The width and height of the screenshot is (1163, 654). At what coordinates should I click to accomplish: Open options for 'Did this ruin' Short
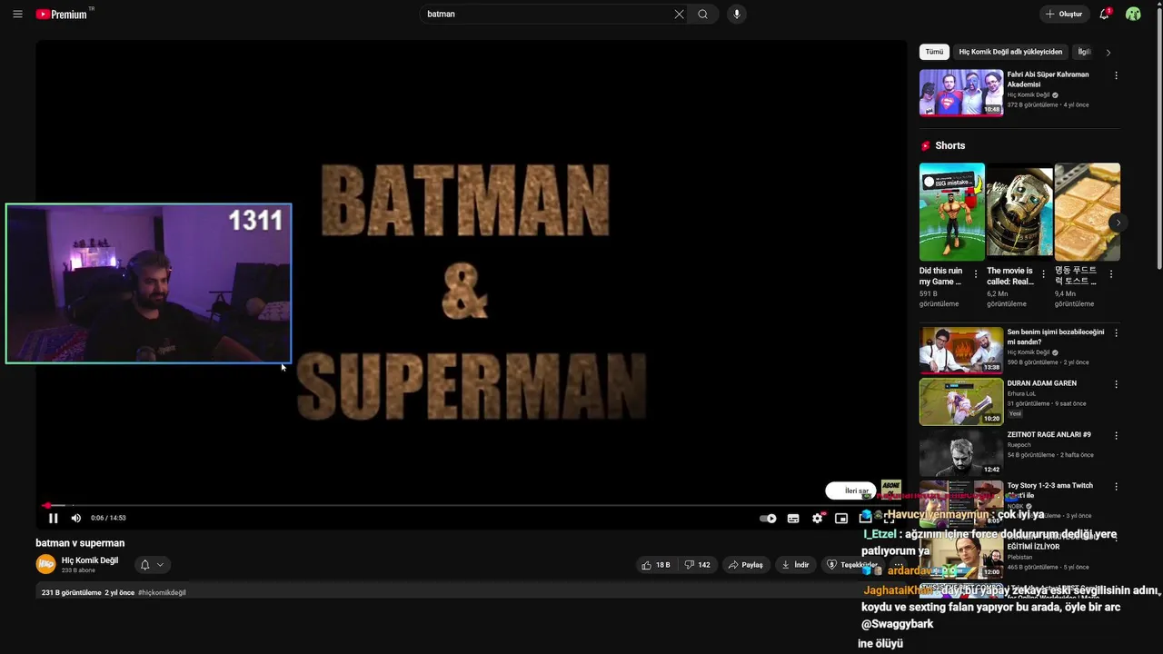976,273
